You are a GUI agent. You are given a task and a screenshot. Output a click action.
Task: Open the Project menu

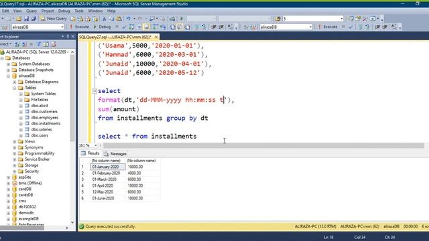pos(48,11)
